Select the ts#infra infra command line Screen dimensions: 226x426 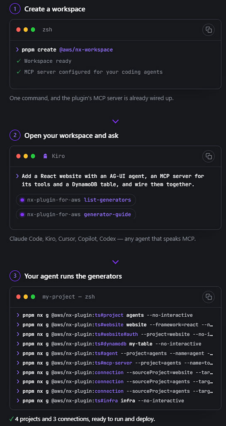pyautogui.click(x=100, y=400)
